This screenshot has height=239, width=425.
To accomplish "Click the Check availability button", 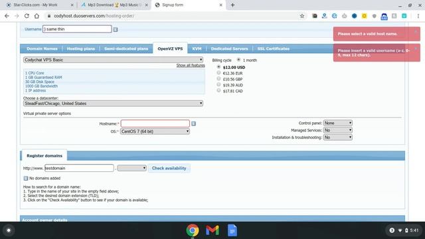I will (169, 168).
